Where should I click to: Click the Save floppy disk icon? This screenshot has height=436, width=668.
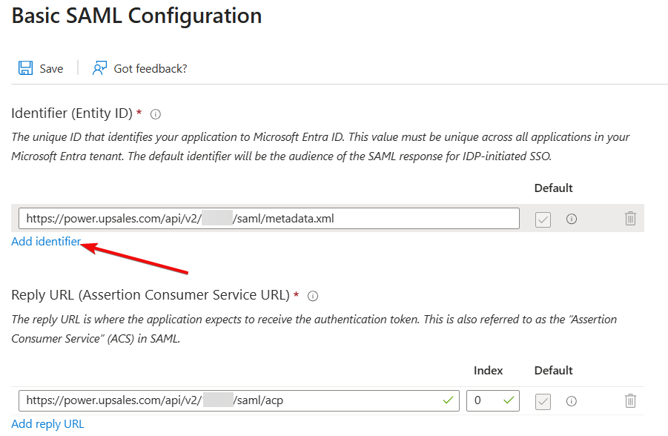25,67
